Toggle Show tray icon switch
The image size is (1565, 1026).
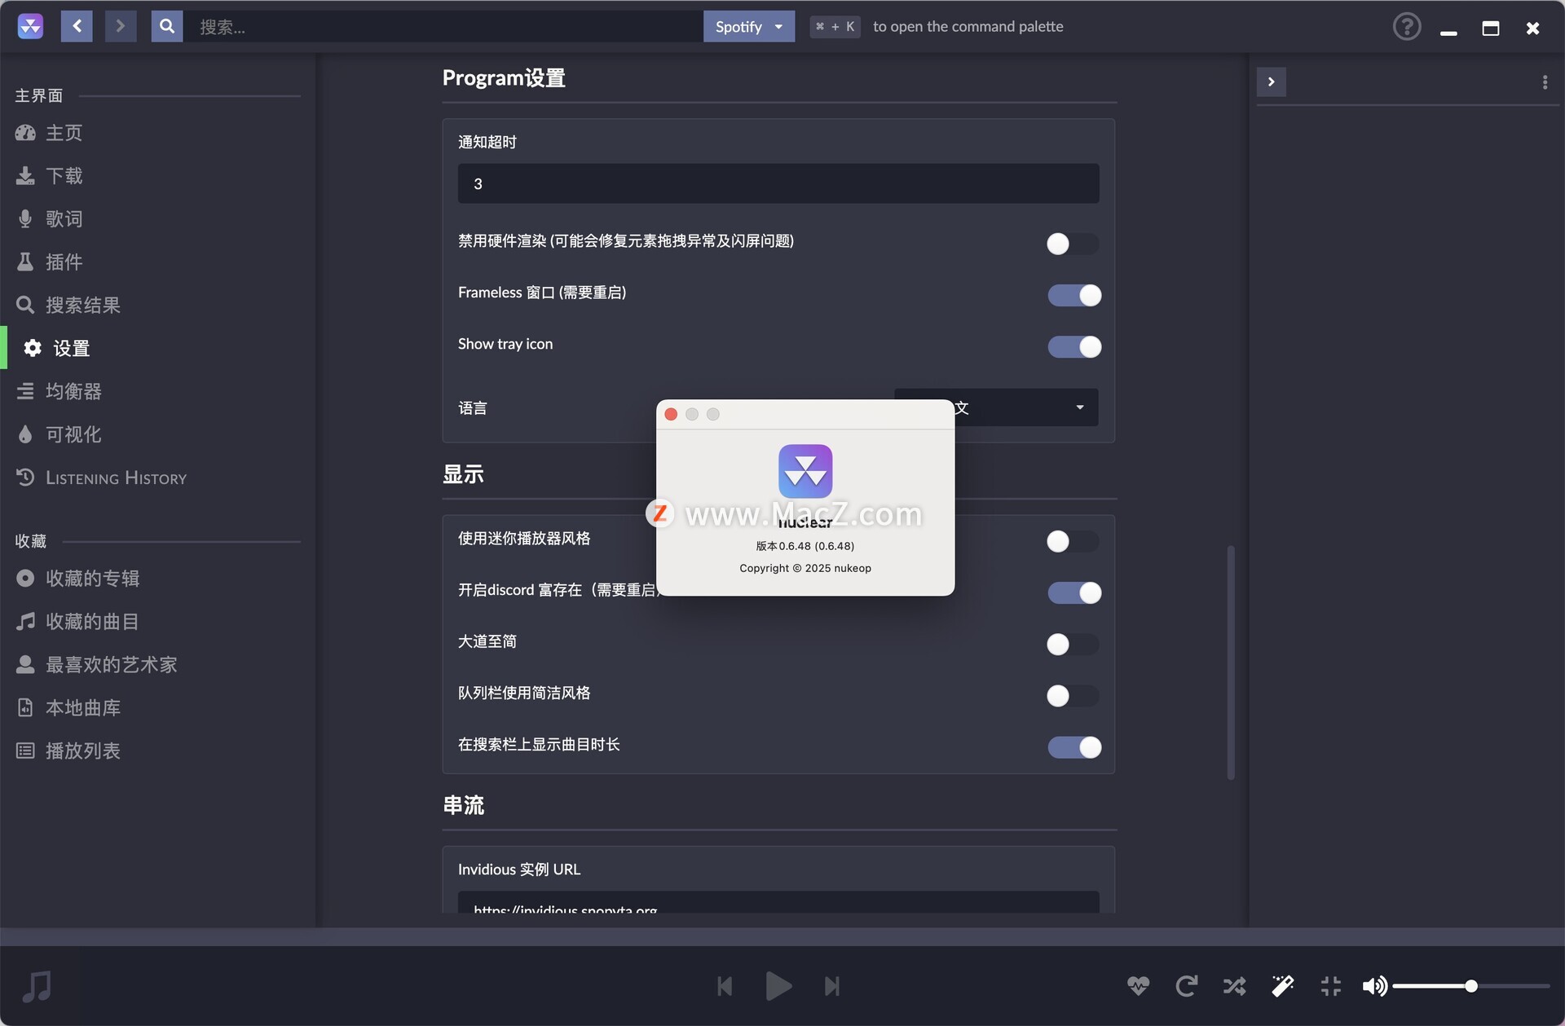[x=1073, y=347]
